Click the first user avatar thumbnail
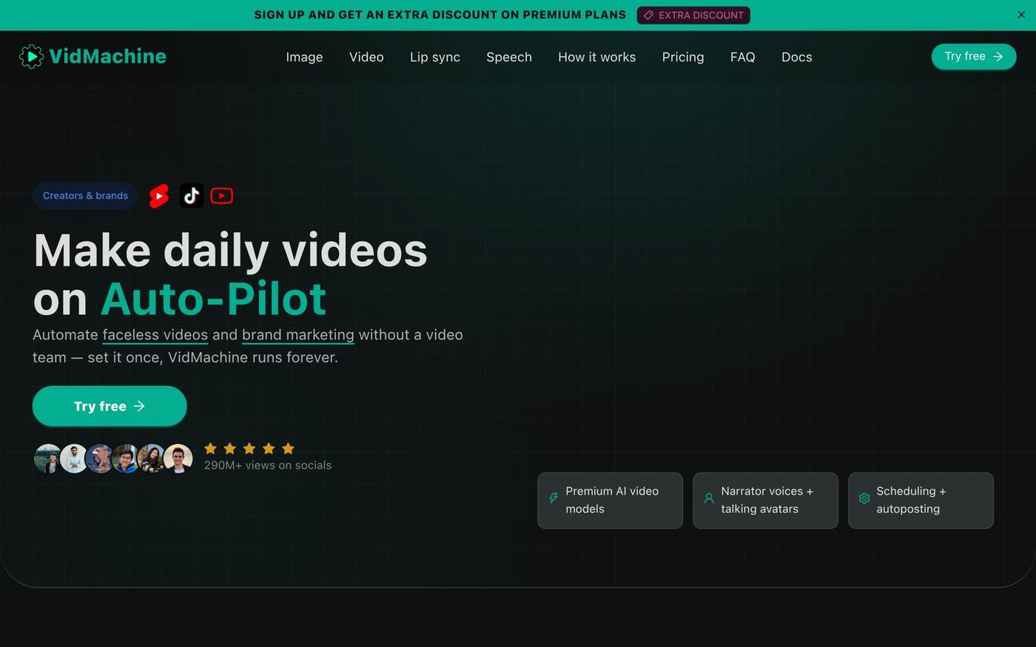The height and width of the screenshot is (647, 1036). point(47,458)
